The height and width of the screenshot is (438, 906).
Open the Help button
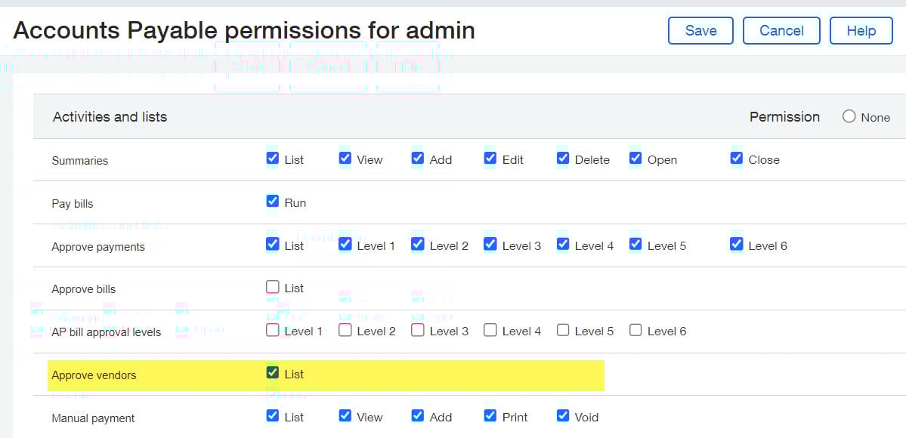pos(861,31)
